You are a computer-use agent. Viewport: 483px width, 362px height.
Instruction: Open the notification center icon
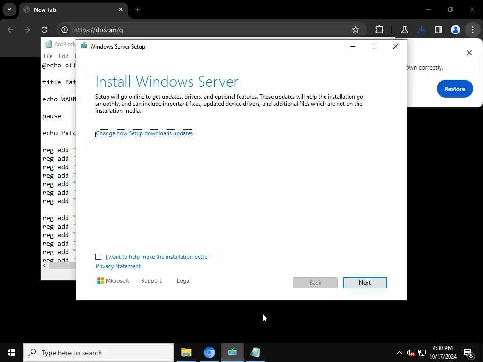[x=468, y=353]
